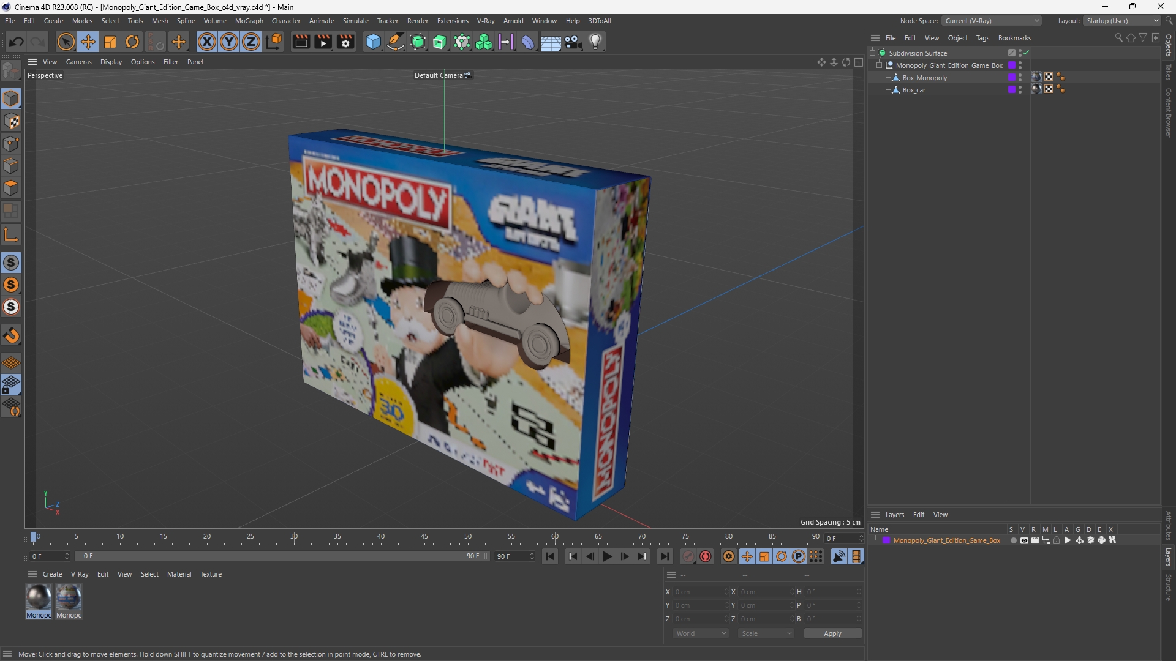Viewport: 1176px width, 661px height.
Task: Go to start of animation
Action: [550, 556]
